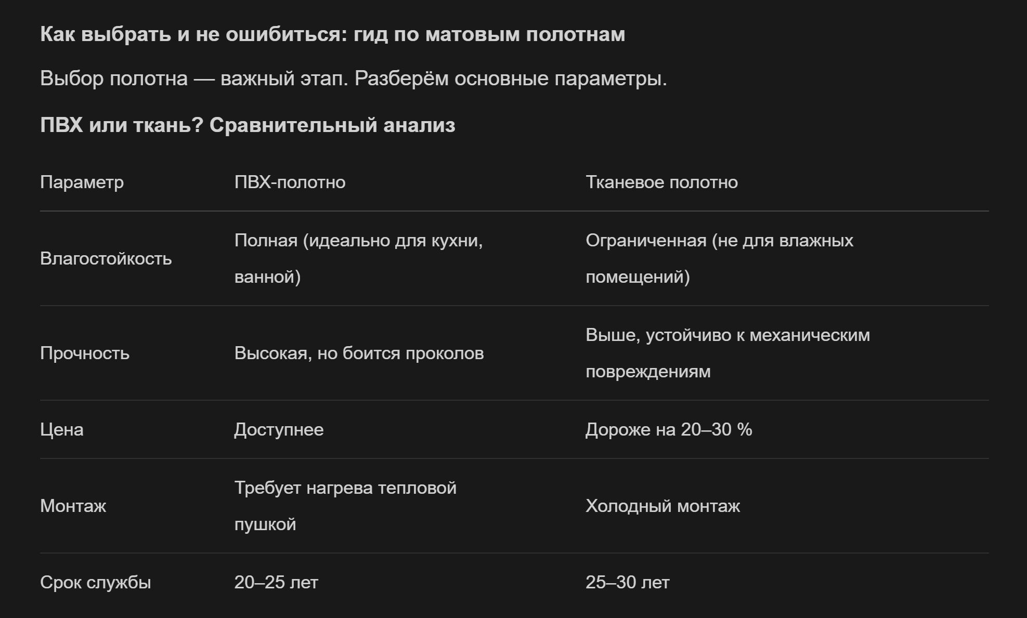The width and height of the screenshot is (1027, 618).
Task: Click the "25–30 лет" cell
Action: (627, 583)
